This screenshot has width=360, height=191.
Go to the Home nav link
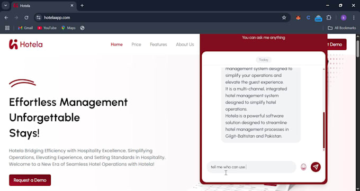(x=116, y=44)
